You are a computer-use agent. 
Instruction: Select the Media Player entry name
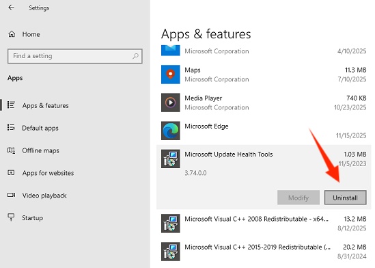(204, 98)
